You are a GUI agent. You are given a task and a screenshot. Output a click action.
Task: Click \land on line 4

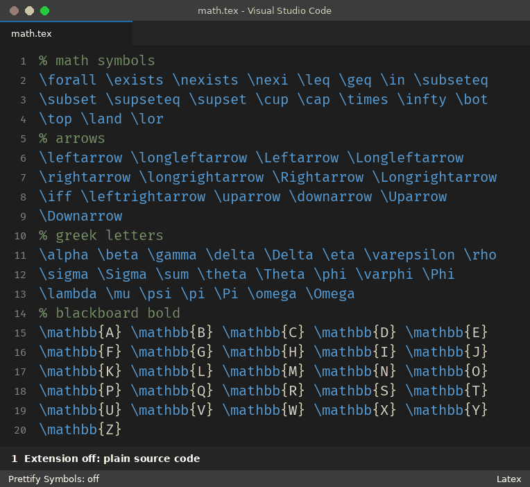coord(101,119)
